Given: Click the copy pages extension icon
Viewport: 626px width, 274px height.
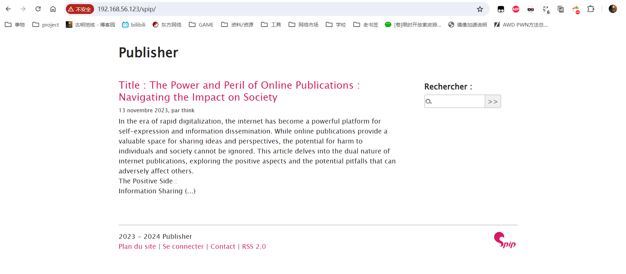Looking at the screenshot, I should point(561,9).
